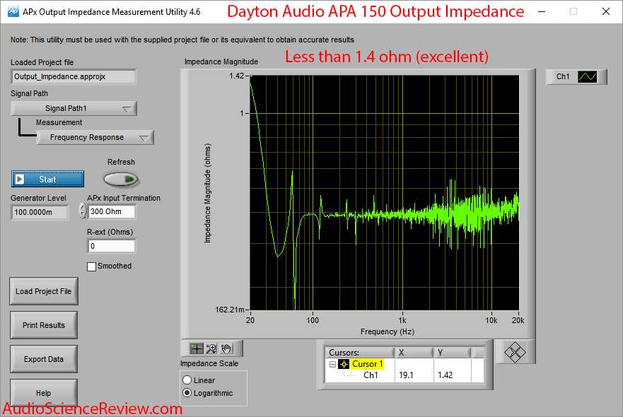The width and height of the screenshot is (623, 417).
Task: Click the 20 frequency axis start value
Action: (250, 320)
